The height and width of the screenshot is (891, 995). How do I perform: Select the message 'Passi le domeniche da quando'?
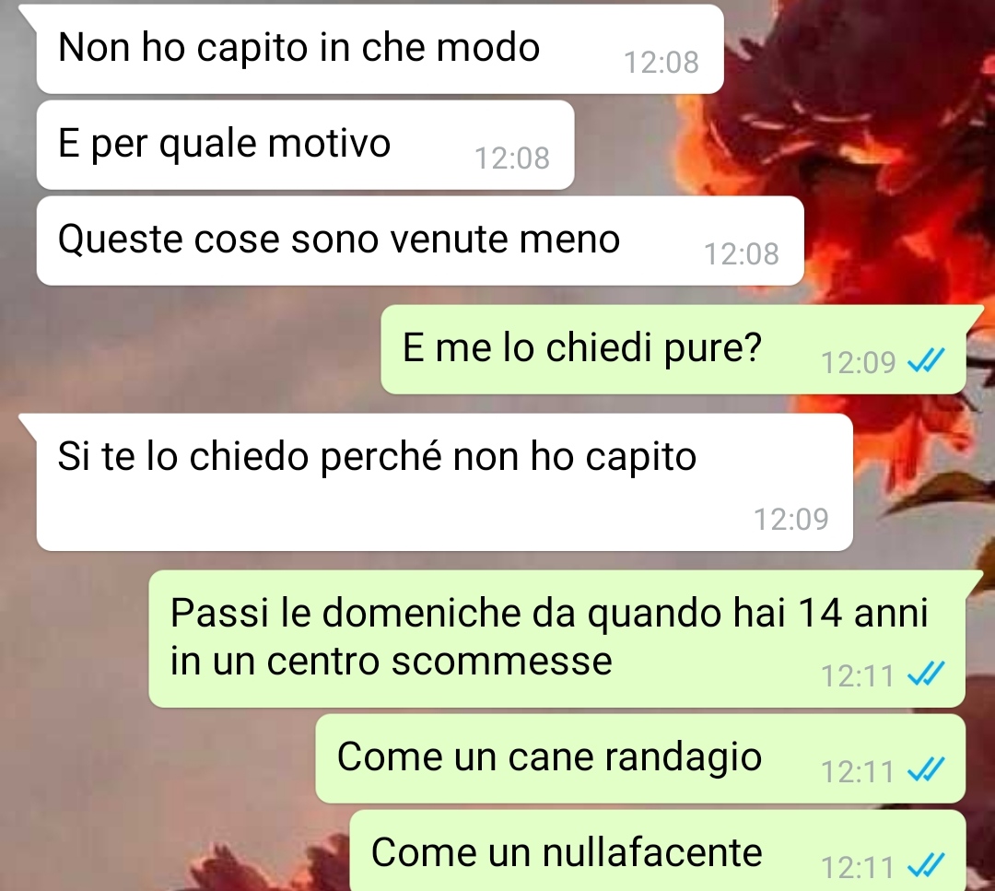[556, 639]
